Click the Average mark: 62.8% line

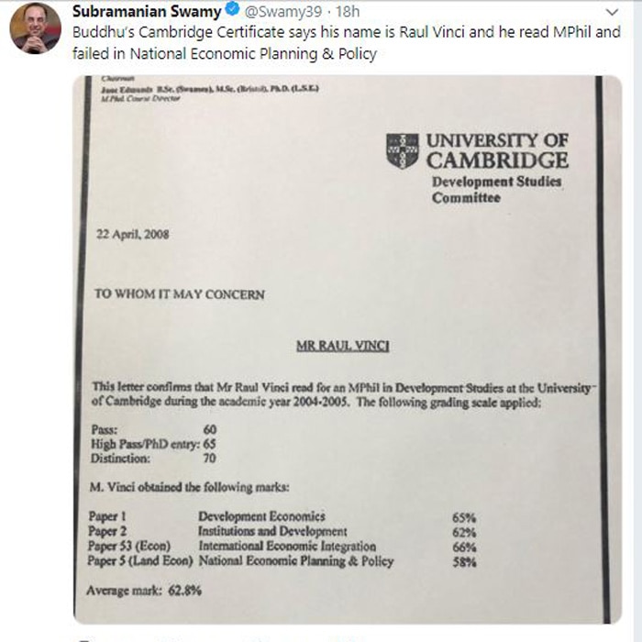point(144,591)
